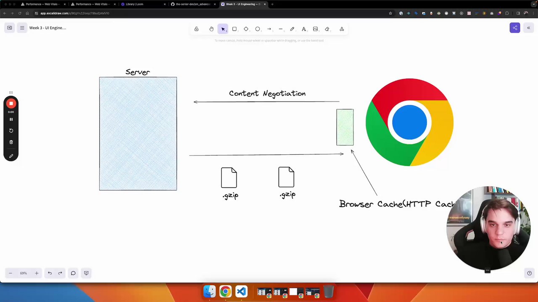The height and width of the screenshot is (302, 538).
Task: Select the right .gzip file icon
Action: [x=286, y=177]
